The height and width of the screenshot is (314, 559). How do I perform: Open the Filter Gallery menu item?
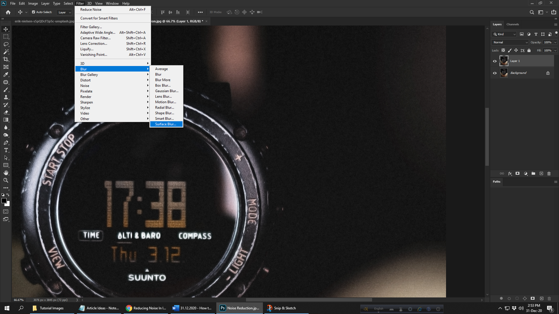(113, 27)
